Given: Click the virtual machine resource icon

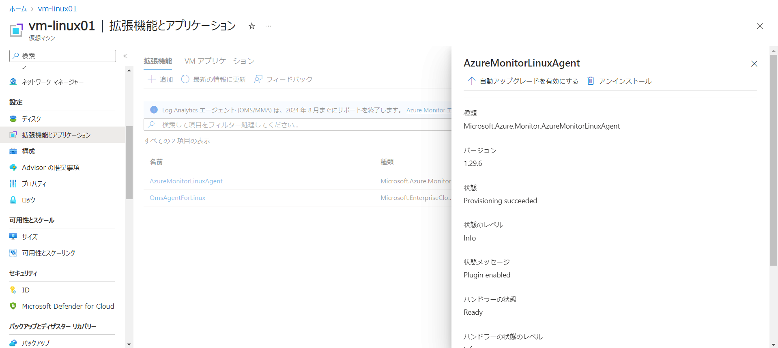Looking at the screenshot, I should click(16, 30).
